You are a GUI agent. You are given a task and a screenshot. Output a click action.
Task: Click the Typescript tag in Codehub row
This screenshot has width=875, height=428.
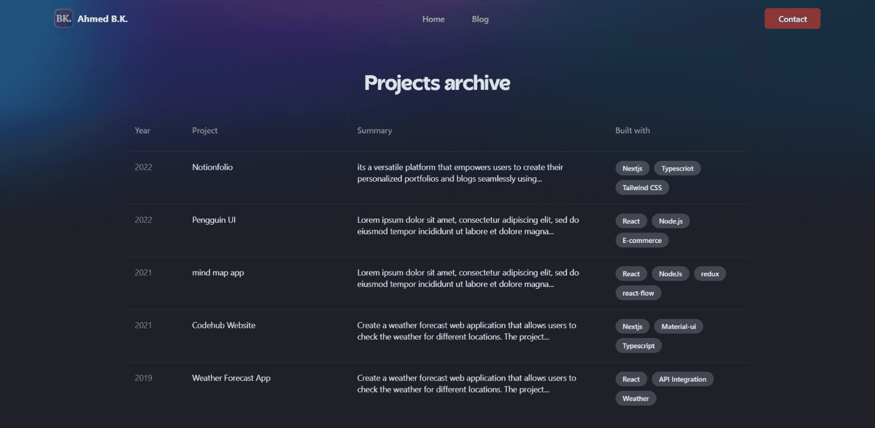tap(639, 345)
